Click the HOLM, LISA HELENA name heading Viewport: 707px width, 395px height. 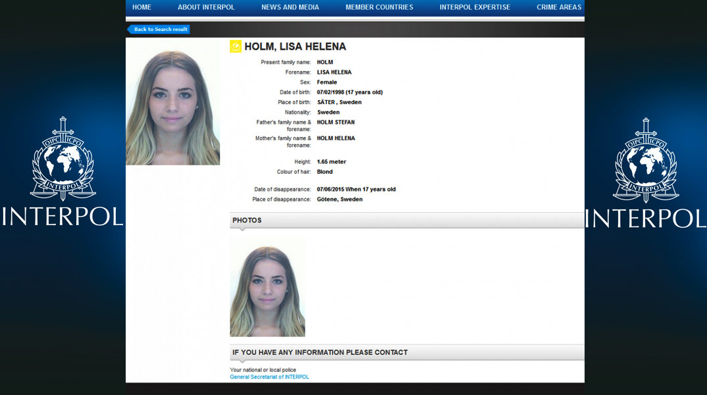(x=295, y=47)
